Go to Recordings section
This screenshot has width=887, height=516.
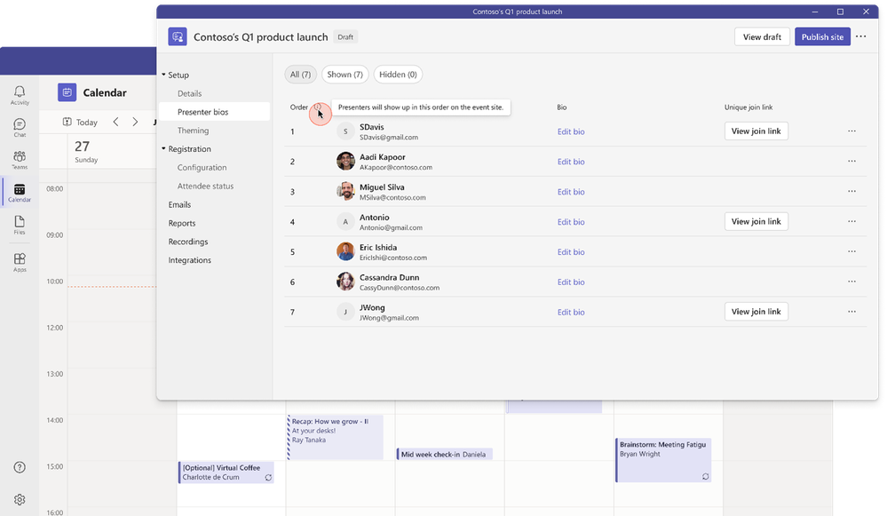click(188, 242)
